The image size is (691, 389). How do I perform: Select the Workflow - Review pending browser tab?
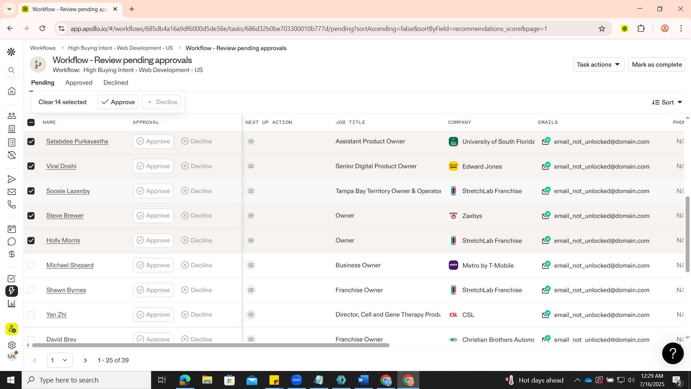[x=70, y=9]
